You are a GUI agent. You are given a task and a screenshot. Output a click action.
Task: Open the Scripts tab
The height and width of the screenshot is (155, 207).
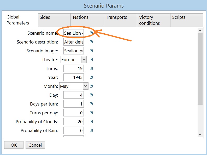pyautogui.click(x=187, y=20)
